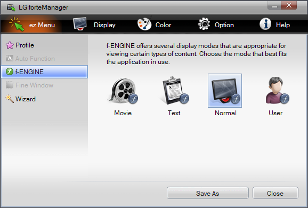Image resolution: width=308 pixels, height=208 pixels.
Task: Click the magic wand Wizard icon
Action: (10, 99)
